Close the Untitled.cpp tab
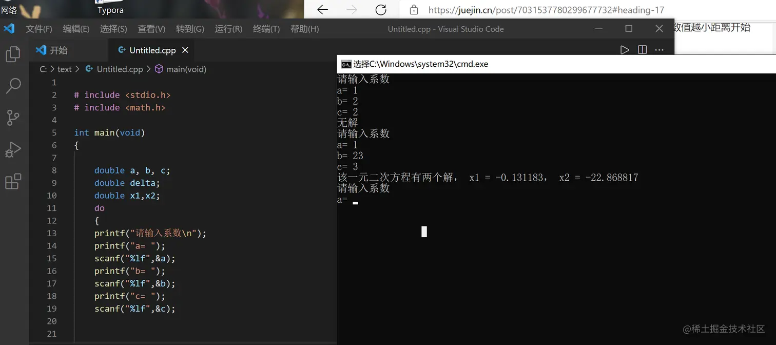 (185, 50)
